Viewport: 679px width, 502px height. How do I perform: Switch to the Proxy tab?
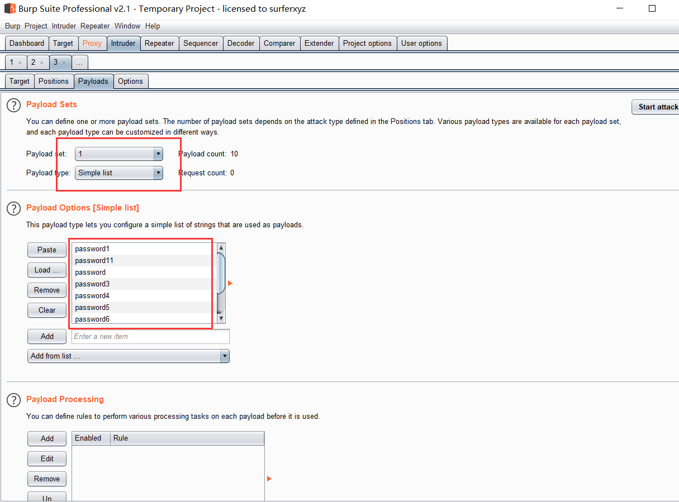92,44
